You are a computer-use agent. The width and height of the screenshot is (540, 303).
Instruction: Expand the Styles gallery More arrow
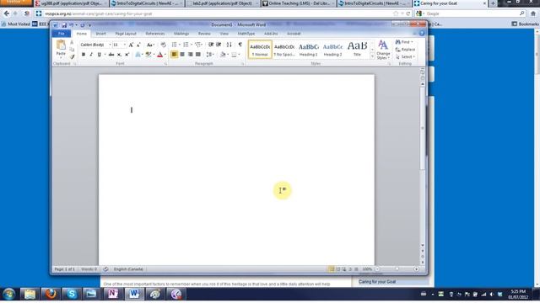tap(372, 56)
